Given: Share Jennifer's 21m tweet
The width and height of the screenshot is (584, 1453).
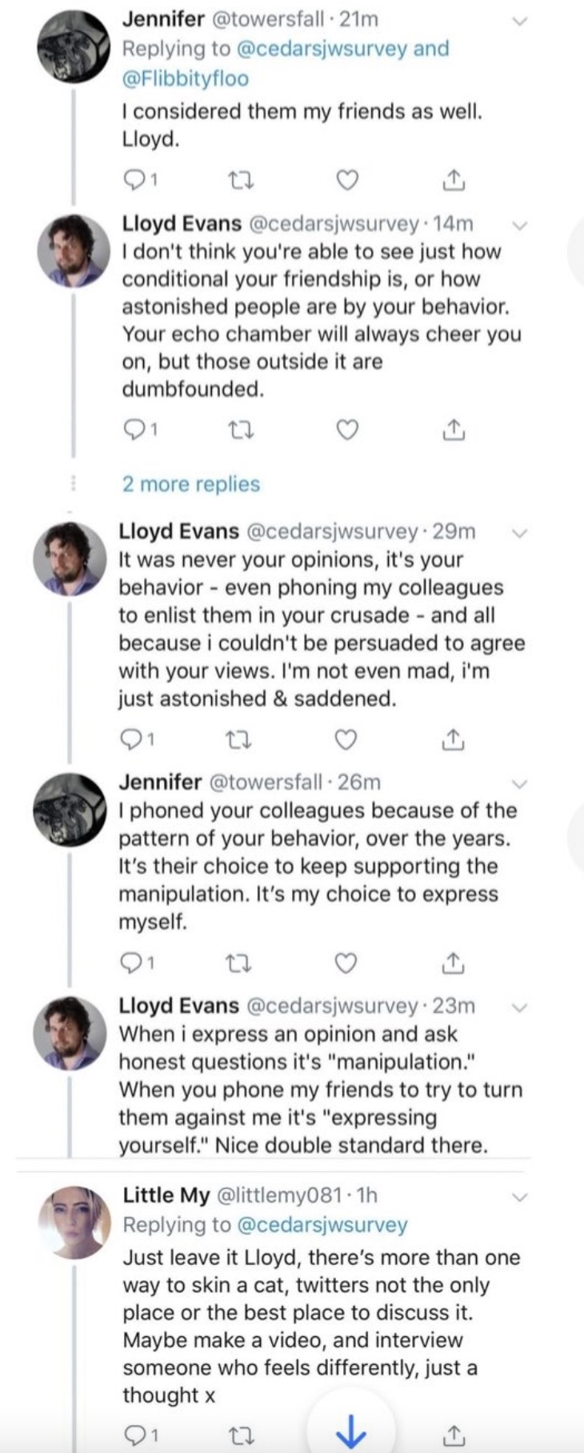Looking at the screenshot, I should coord(453,181).
